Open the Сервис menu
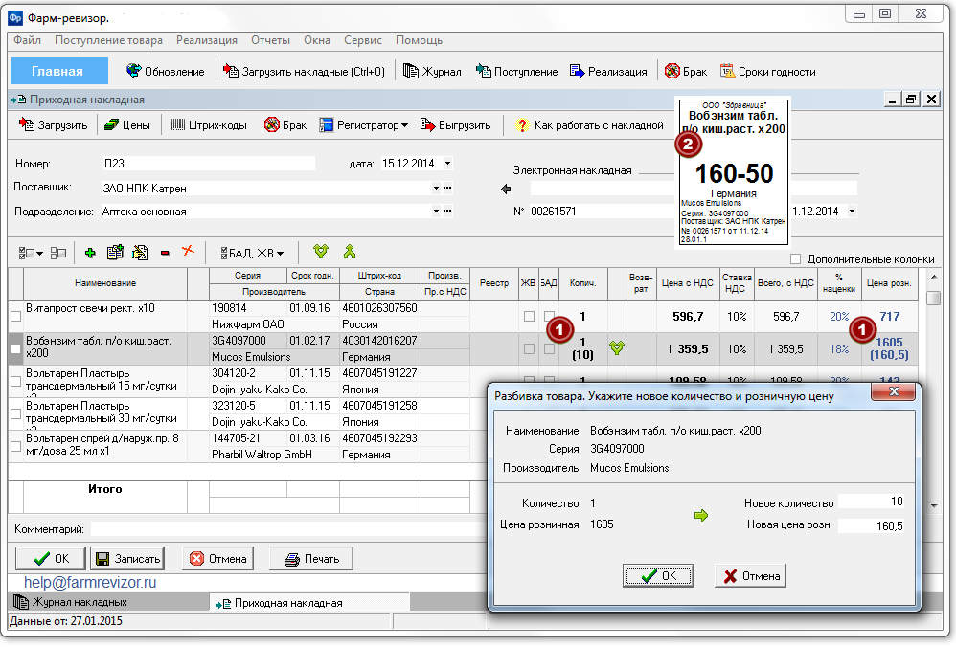 click(363, 40)
